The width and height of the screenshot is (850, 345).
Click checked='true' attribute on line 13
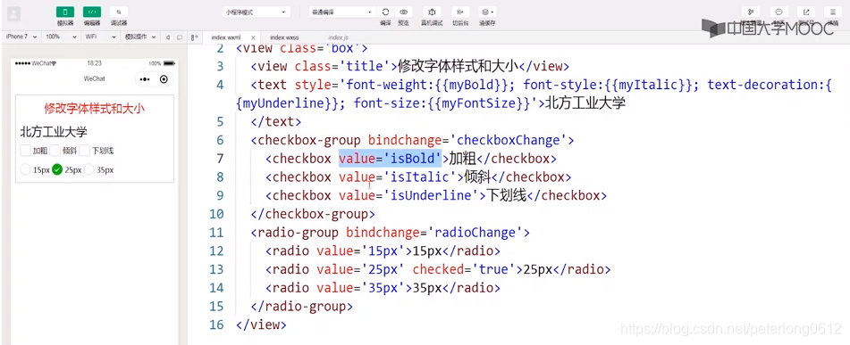464,269
